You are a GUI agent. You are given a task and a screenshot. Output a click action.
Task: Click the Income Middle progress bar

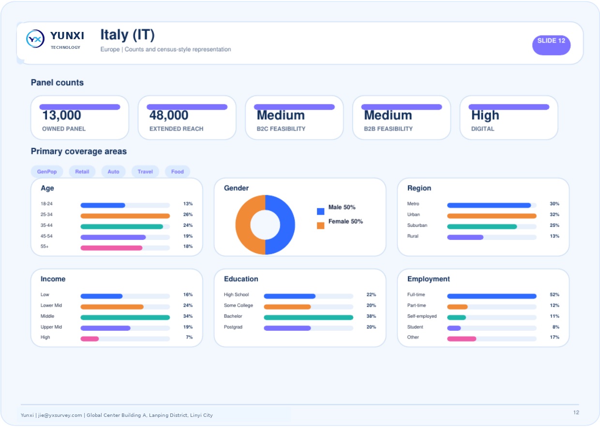[x=125, y=318]
